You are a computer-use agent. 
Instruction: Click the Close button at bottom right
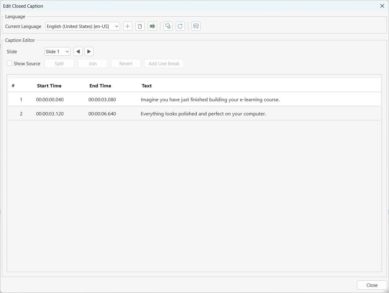point(372,285)
